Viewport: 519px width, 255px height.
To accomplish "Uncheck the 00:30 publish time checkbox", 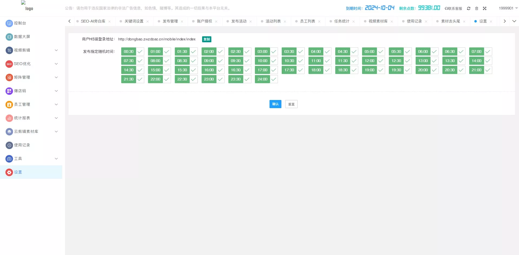I will click(x=140, y=51).
